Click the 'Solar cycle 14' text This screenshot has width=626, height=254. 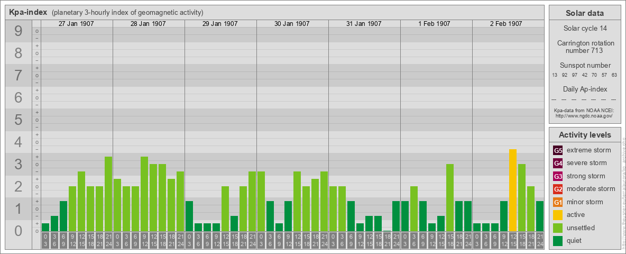(x=585, y=29)
